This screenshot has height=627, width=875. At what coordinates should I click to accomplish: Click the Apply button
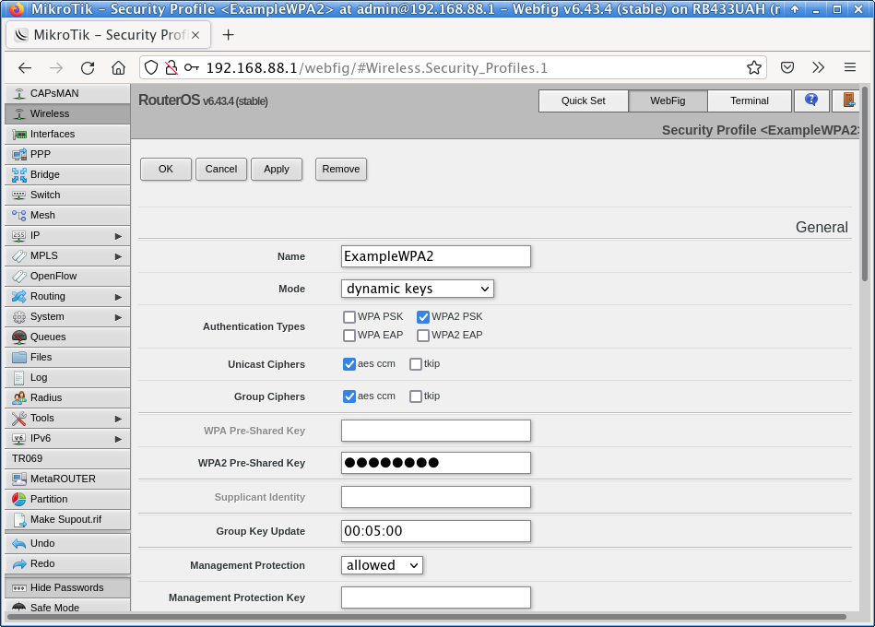pos(276,169)
